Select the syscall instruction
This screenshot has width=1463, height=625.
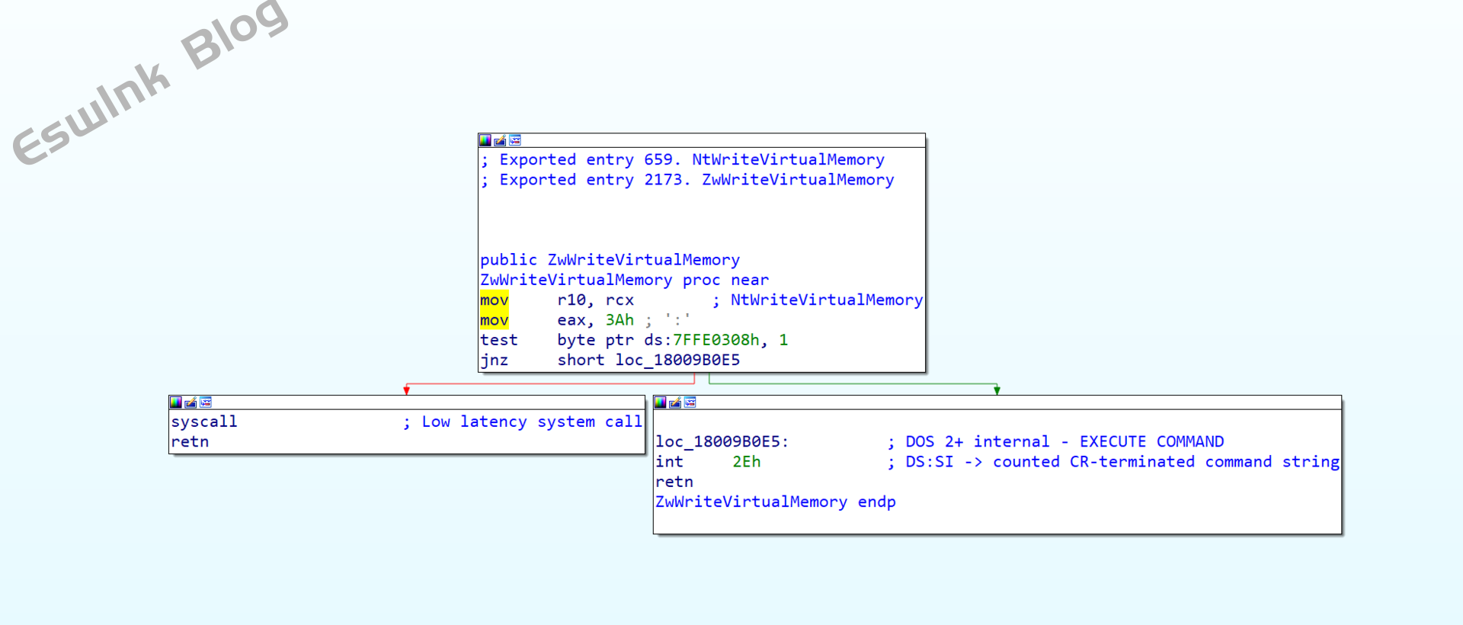coord(203,422)
